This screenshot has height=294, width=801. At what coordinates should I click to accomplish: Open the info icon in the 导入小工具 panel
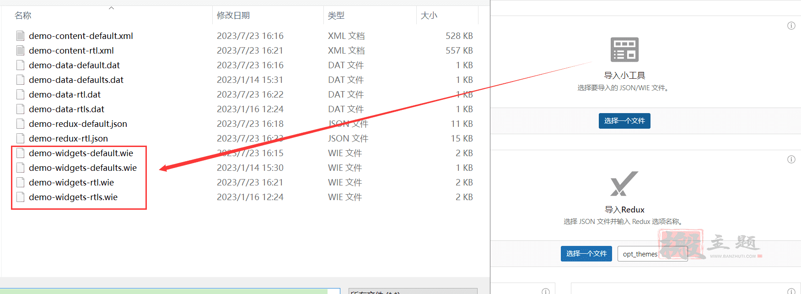click(791, 26)
